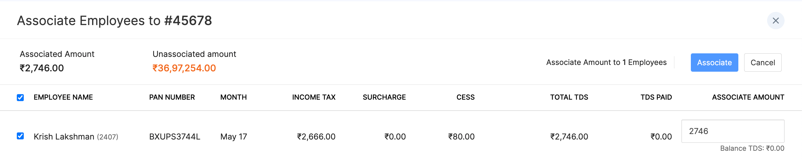Click the Employee Name column header
Viewport: 802px width, 162px height.
pyautogui.click(x=63, y=97)
